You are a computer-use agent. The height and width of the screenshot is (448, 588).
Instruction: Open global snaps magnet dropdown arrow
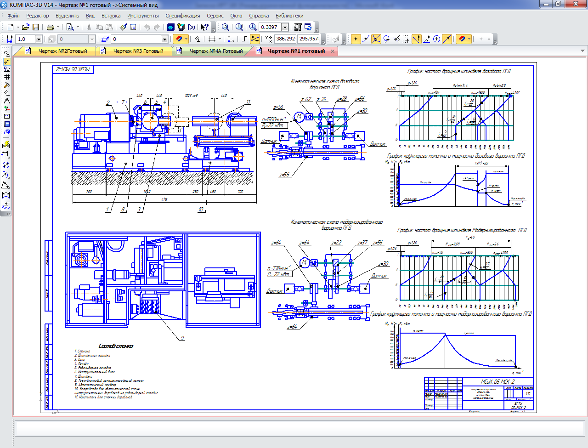(x=186, y=39)
